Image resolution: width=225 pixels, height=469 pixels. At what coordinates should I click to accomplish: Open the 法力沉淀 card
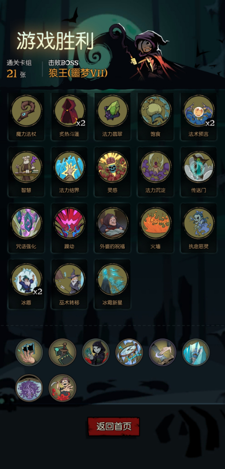pyautogui.click(x=155, y=167)
